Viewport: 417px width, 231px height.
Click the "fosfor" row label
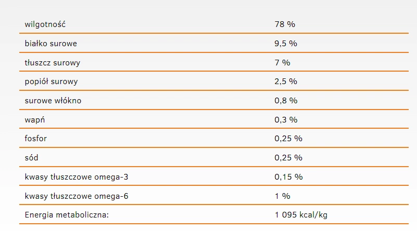pyautogui.click(x=36, y=139)
